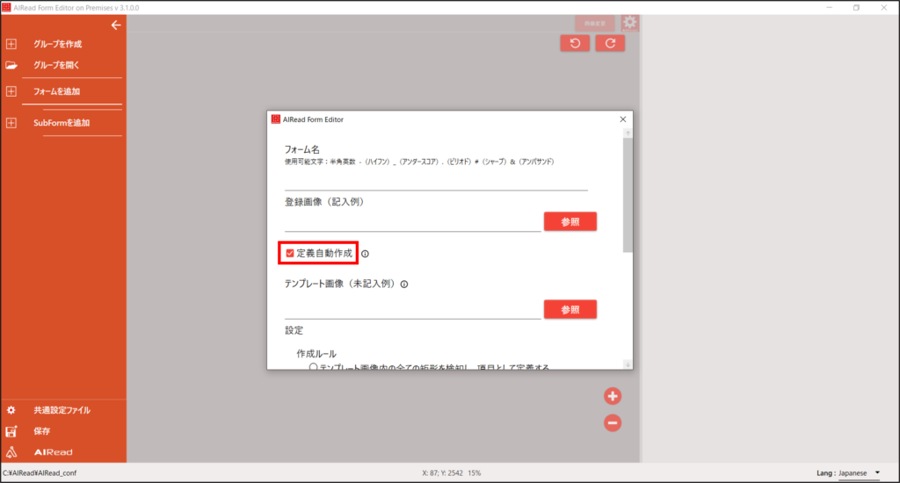This screenshot has height=483, width=900.
Task: Click the グループを作成 plus icon
Action: coord(11,44)
